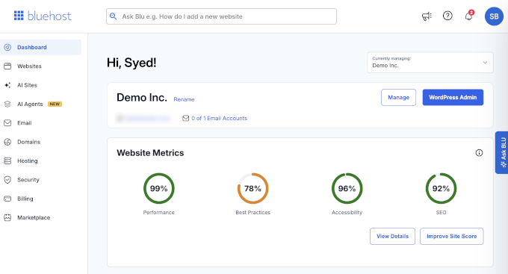Click the chevron in the Currently managing box
Screen dimensions: 508x274
click(485, 63)
